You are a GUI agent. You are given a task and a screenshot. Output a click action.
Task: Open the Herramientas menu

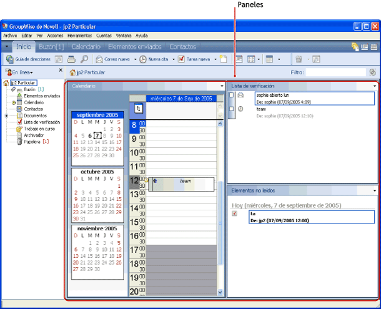[80, 36]
